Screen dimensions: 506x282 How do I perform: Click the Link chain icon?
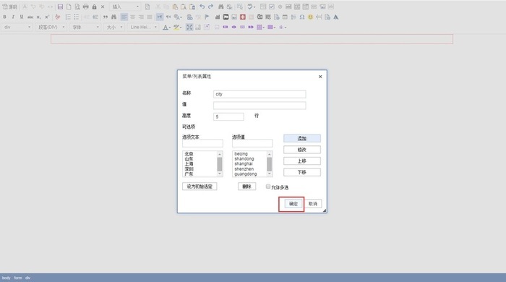coord(189,17)
